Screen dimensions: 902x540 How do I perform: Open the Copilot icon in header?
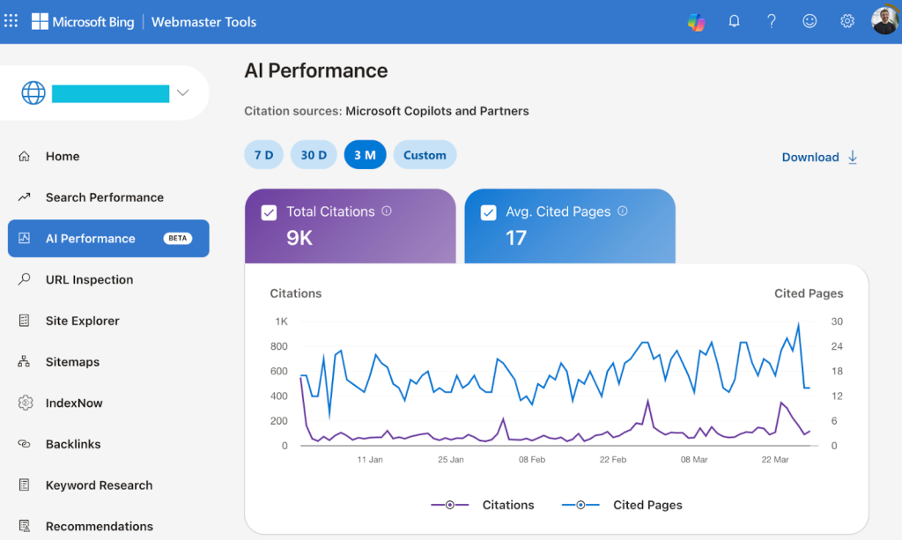696,22
